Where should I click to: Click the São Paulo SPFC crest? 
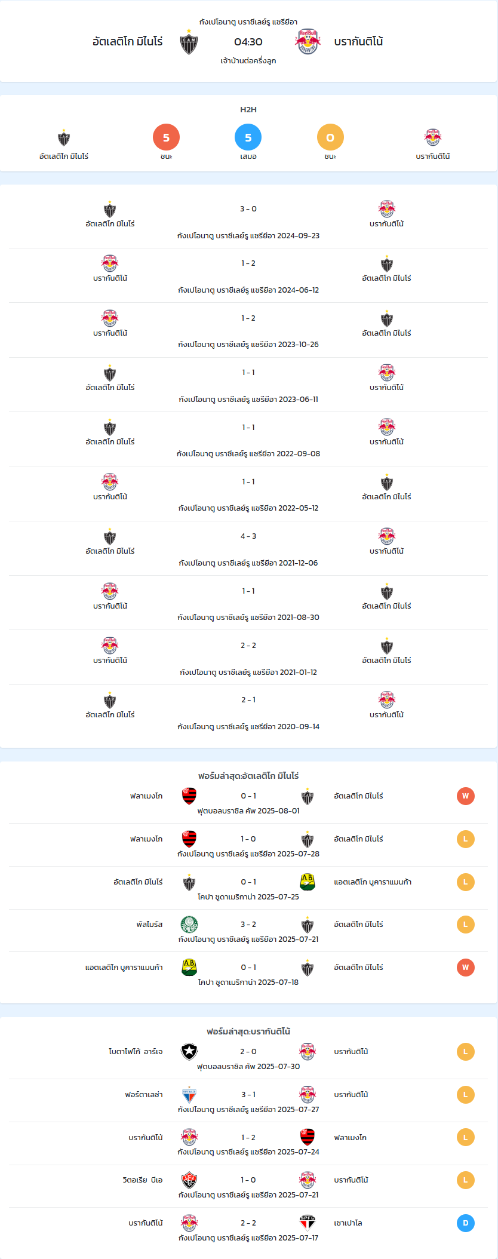click(308, 1223)
